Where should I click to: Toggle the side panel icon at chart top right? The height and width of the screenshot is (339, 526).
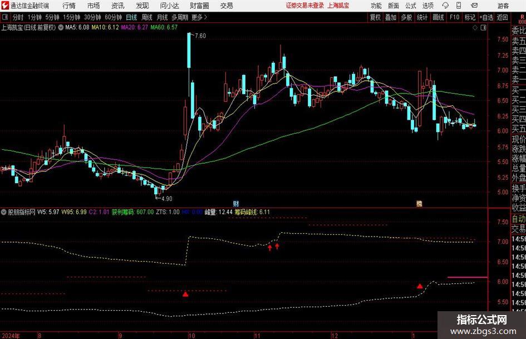(483, 28)
